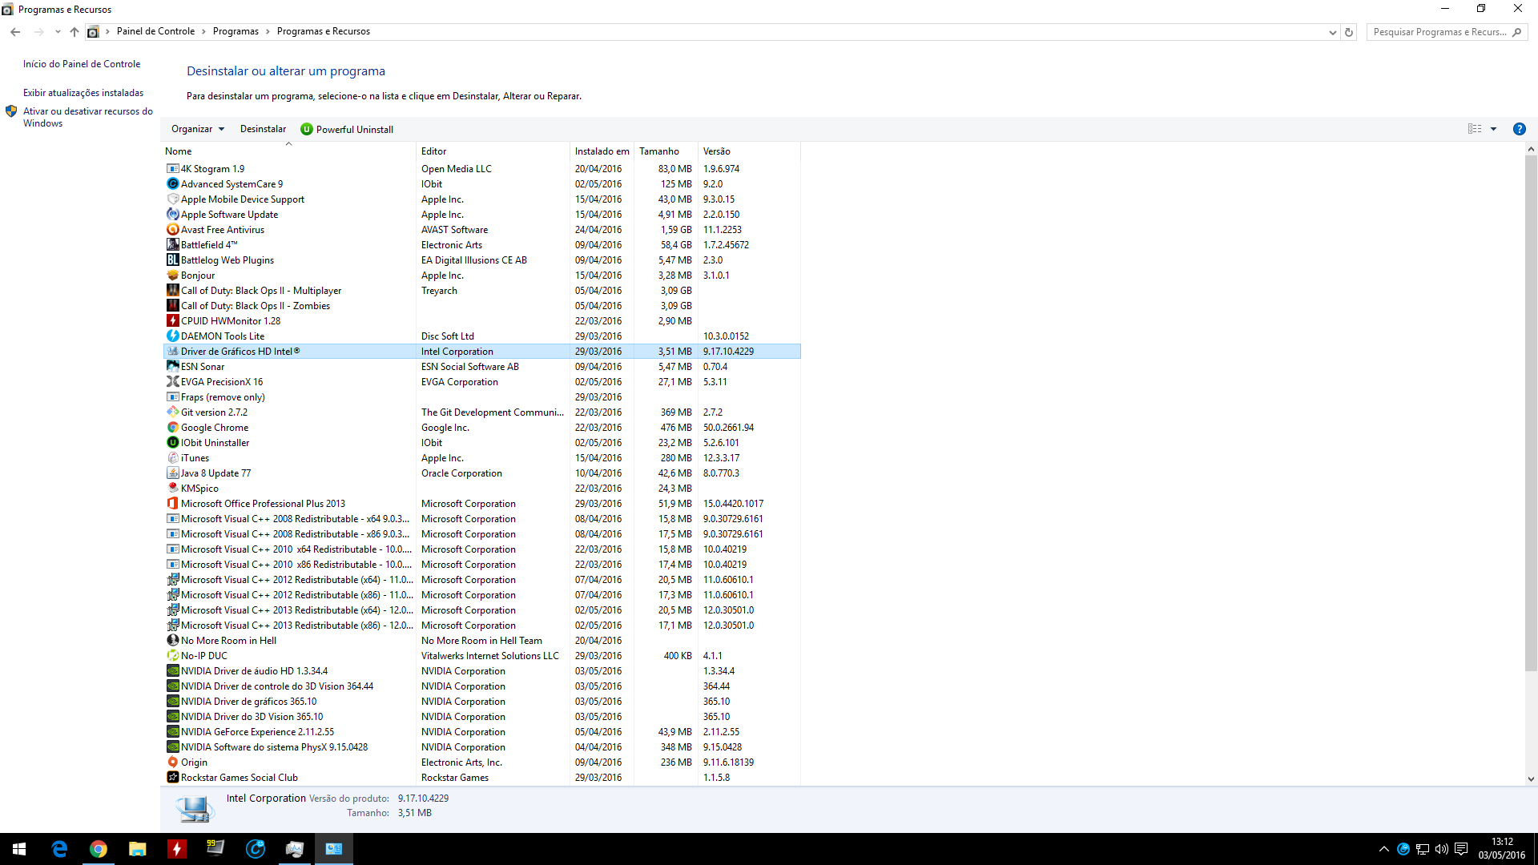The height and width of the screenshot is (865, 1538).
Task: Open Fraps from the taskbar
Action: click(x=216, y=849)
